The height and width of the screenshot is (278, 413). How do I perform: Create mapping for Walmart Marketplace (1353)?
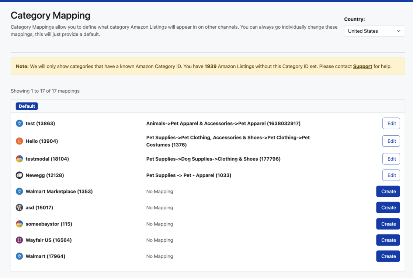click(388, 191)
